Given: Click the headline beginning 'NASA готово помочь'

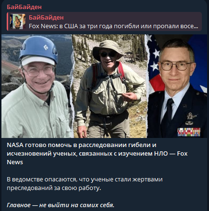Looking at the screenshot, I should click(97, 154).
